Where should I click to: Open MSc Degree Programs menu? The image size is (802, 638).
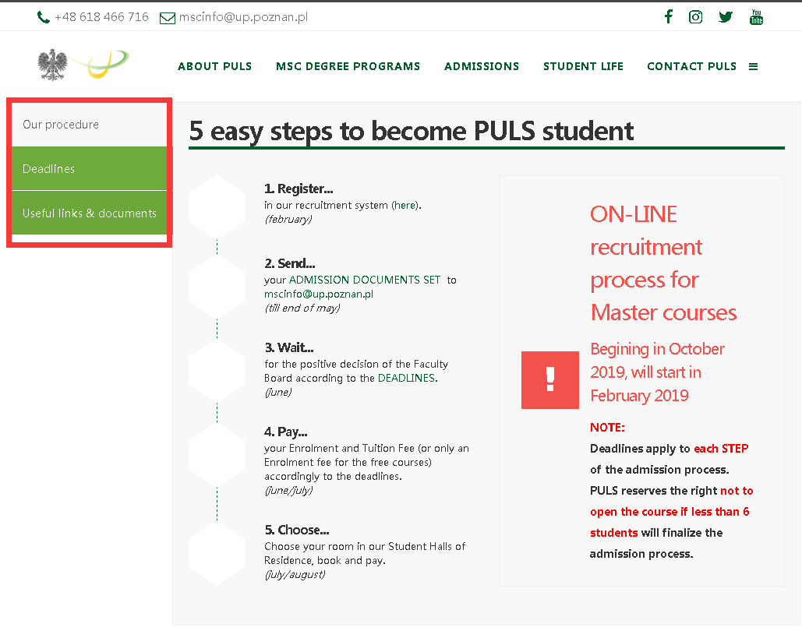pyautogui.click(x=348, y=66)
